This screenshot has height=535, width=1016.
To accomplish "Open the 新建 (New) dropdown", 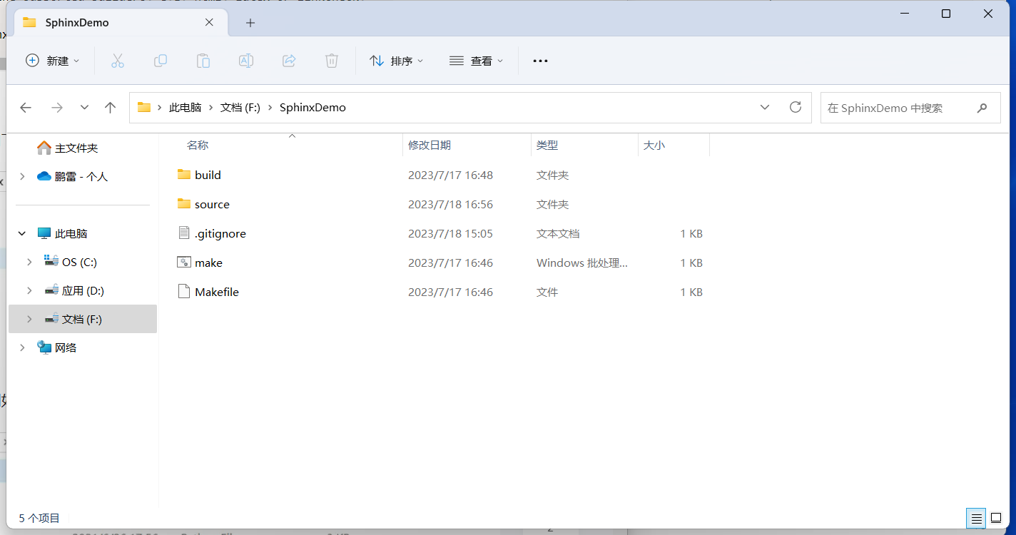I will tap(53, 61).
